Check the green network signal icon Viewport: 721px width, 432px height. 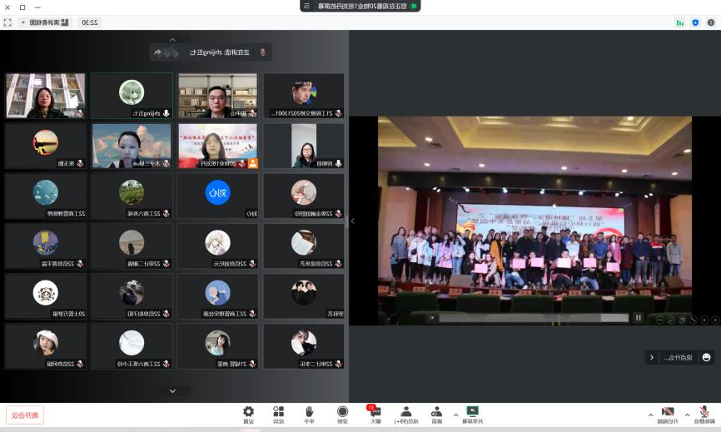[679, 22]
